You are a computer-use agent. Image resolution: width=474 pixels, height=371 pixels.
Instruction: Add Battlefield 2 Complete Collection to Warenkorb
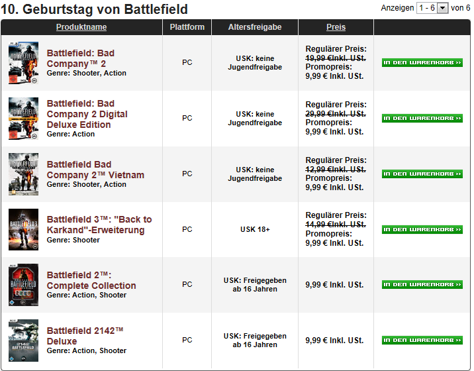click(x=422, y=285)
